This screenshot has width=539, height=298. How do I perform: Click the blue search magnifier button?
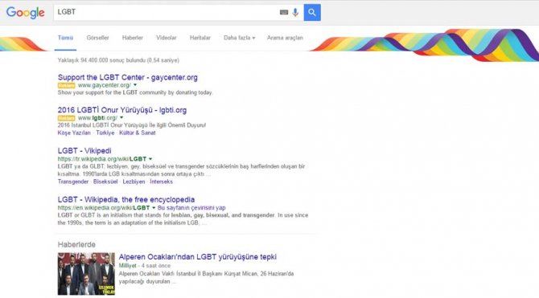click(x=312, y=12)
